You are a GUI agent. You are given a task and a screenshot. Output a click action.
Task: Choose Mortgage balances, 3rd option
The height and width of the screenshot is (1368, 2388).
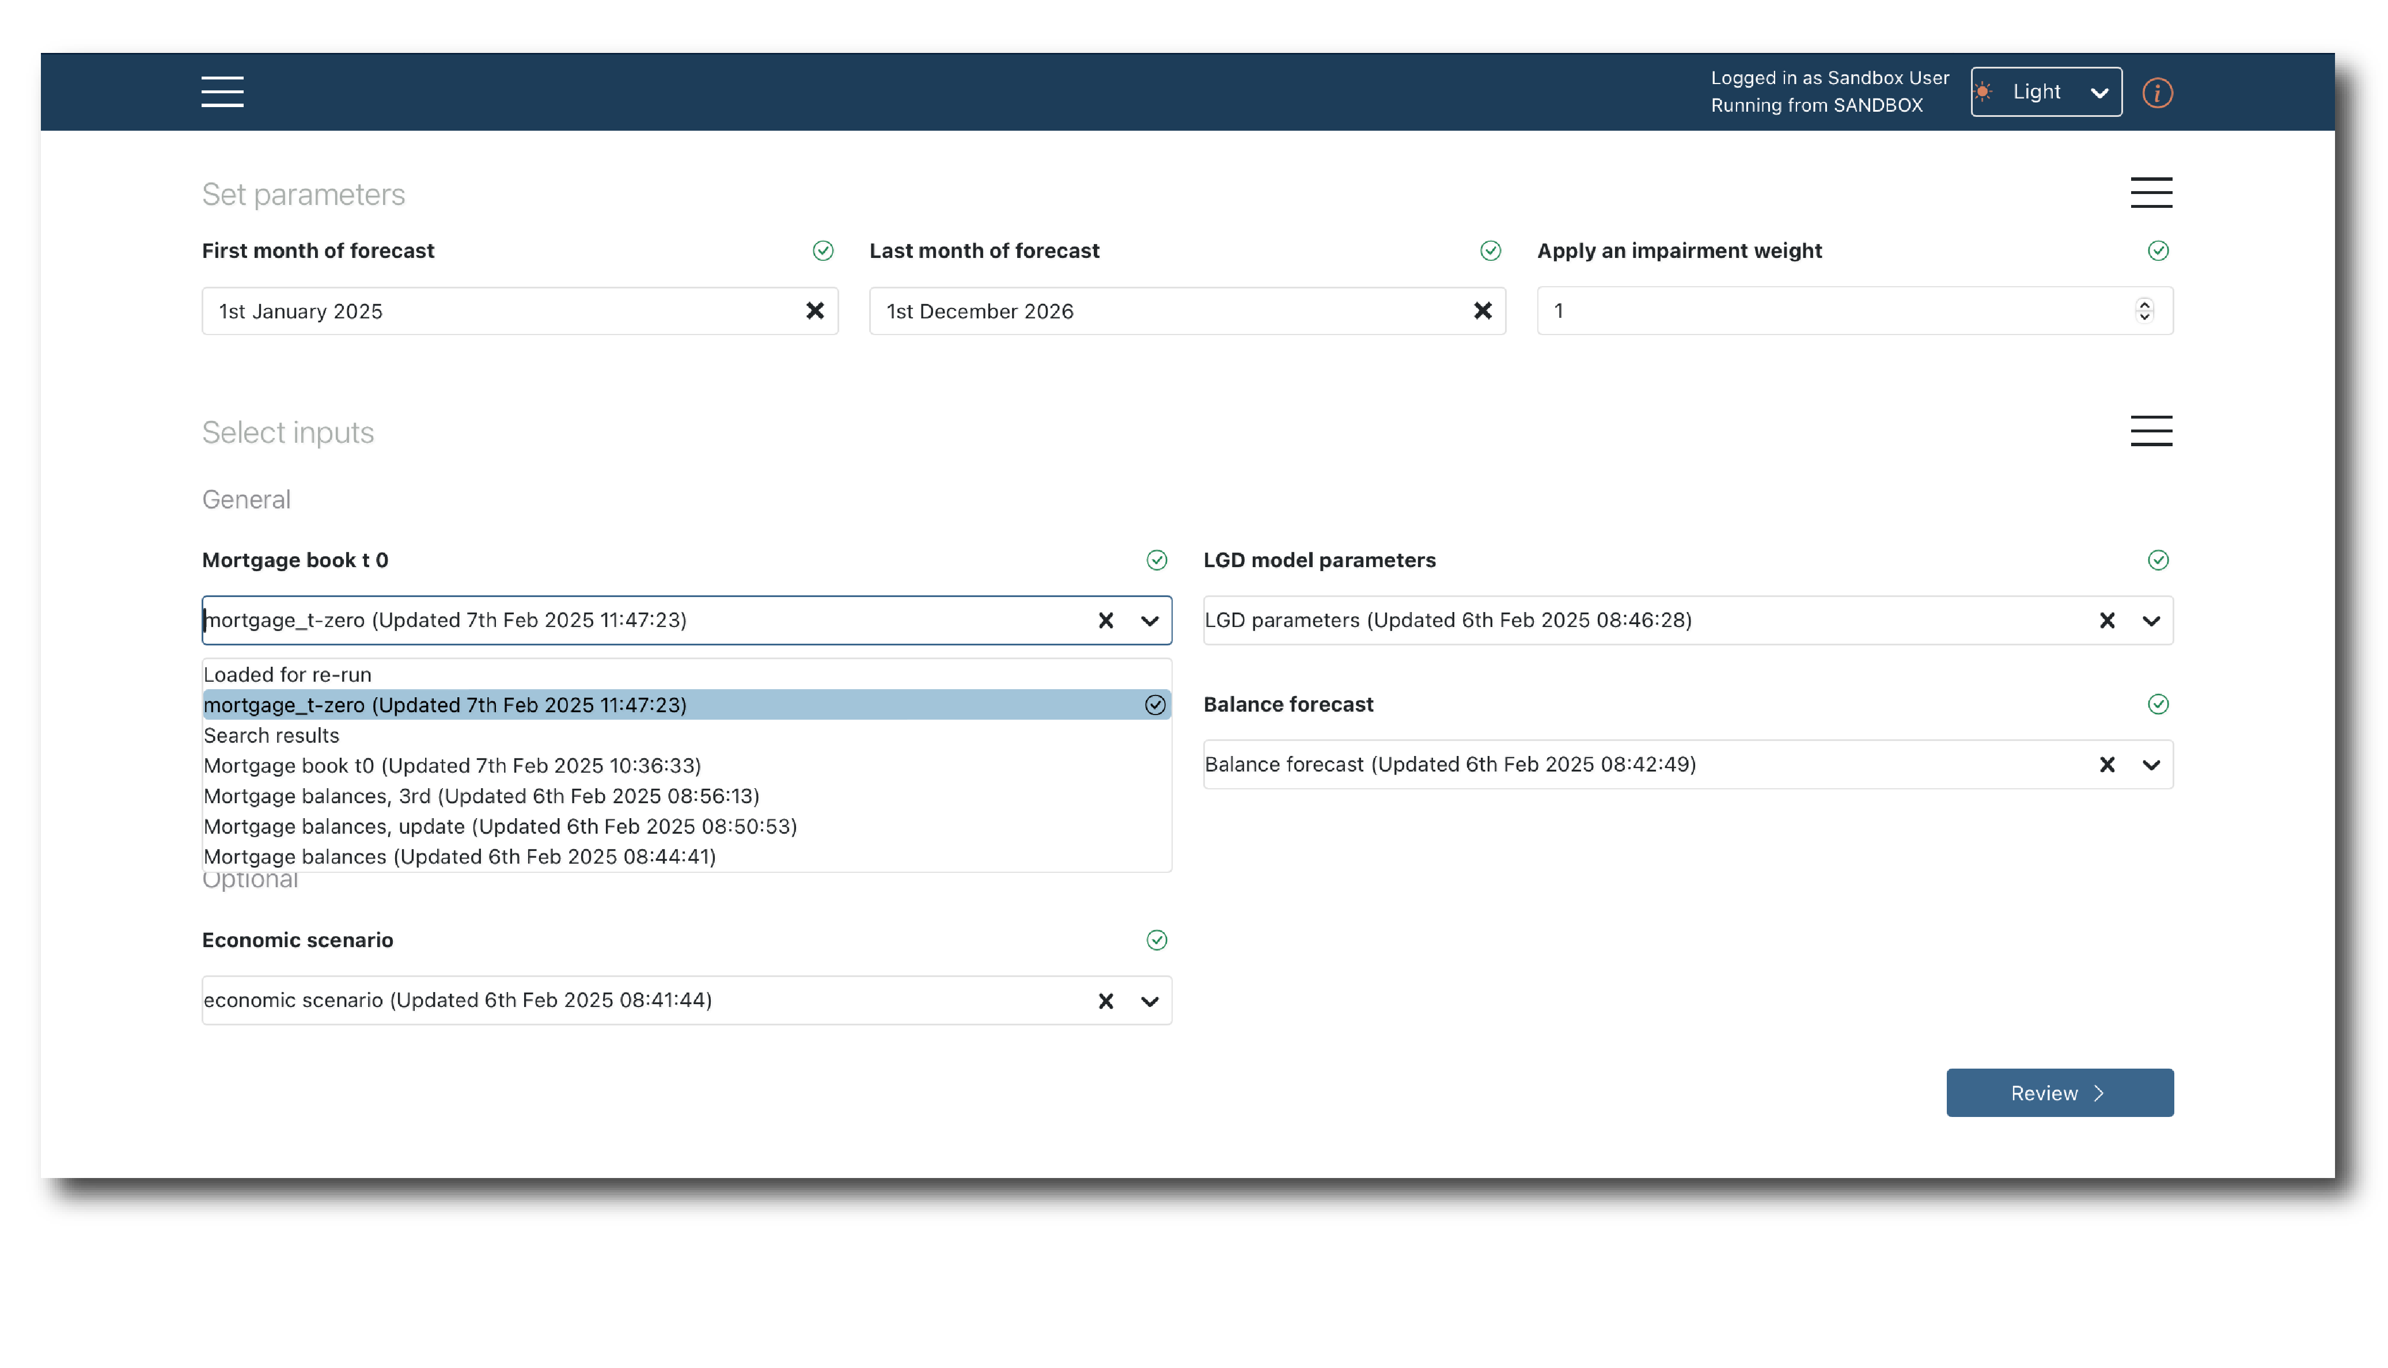point(481,797)
